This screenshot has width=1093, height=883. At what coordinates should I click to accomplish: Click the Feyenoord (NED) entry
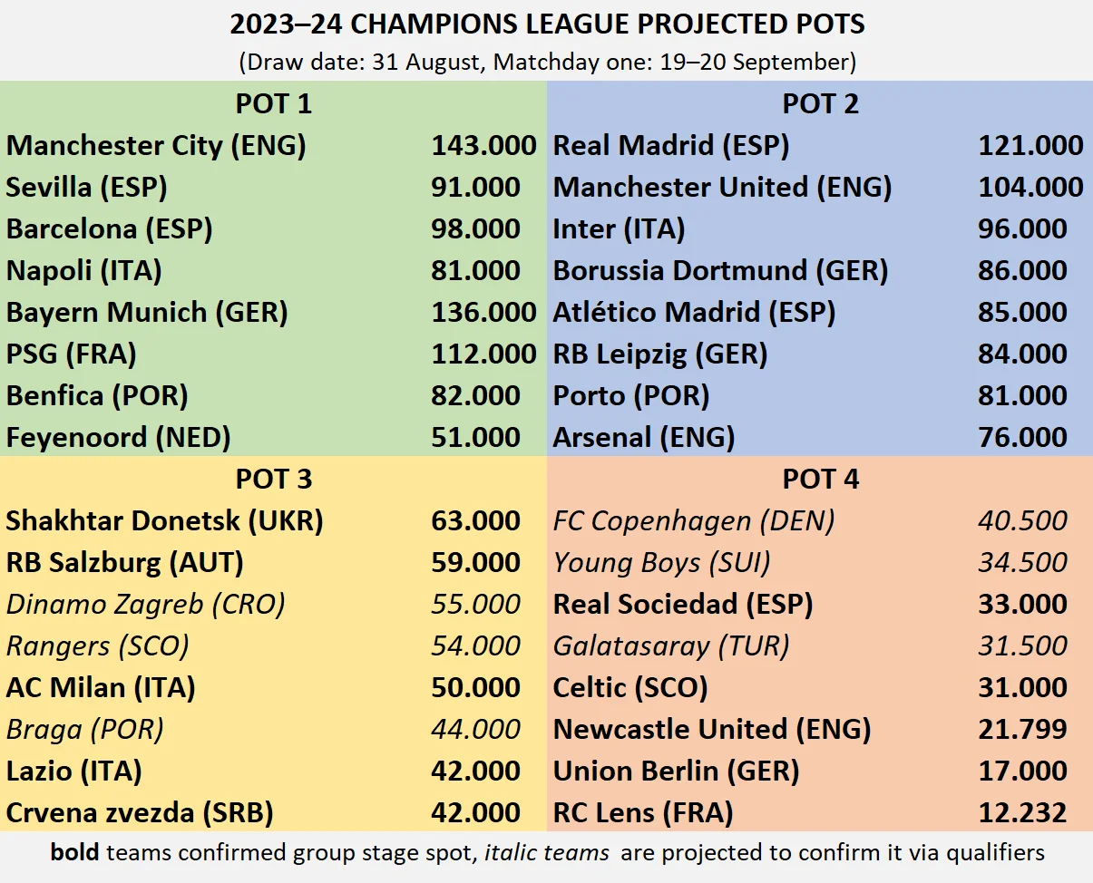tap(118, 437)
